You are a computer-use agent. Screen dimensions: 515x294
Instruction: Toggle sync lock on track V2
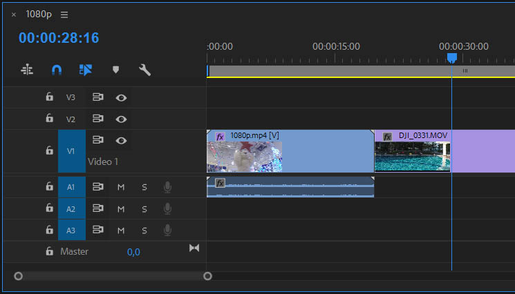coord(98,119)
